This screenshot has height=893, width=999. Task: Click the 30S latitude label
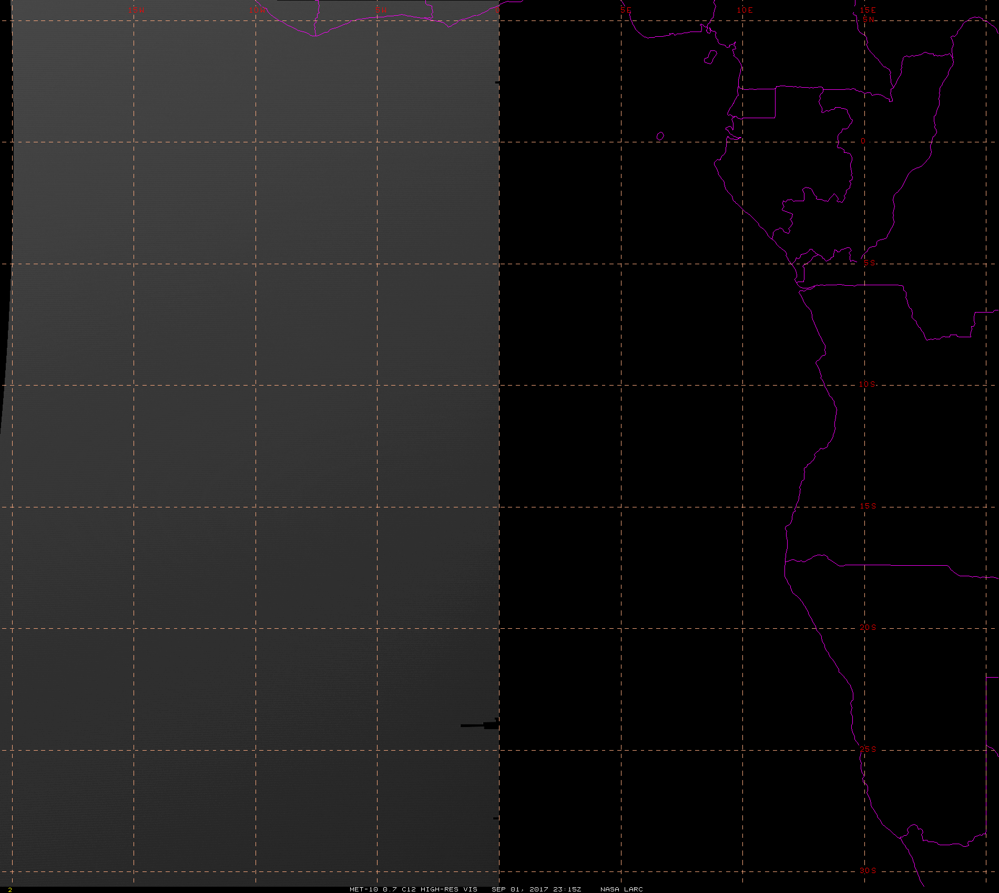pyautogui.click(x=868, y=870)
